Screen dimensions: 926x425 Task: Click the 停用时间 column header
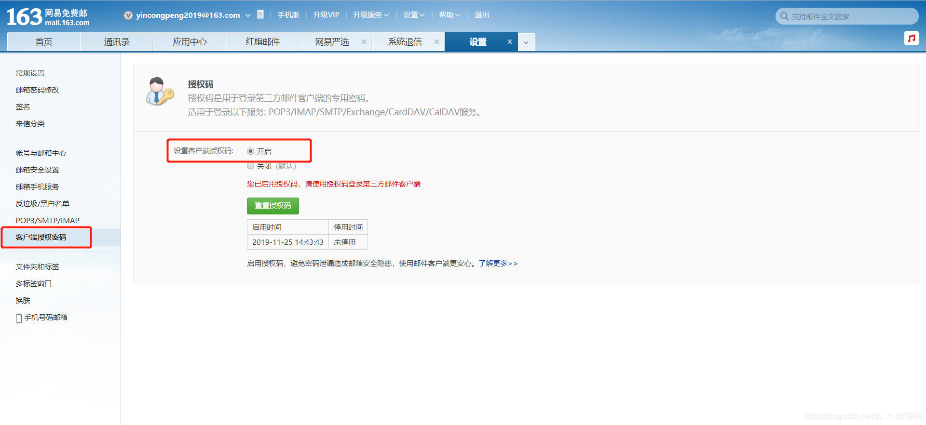pyautogui.click(x=348, y=227)
